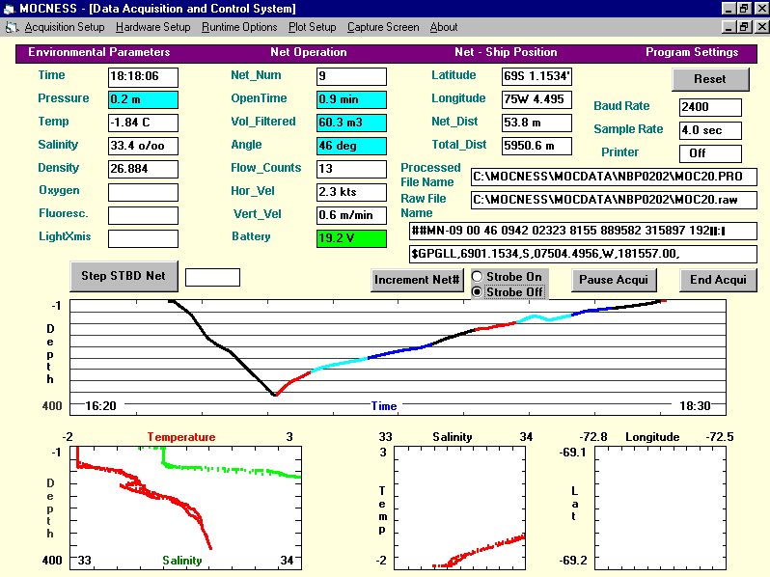The width and height of the screenshot is (770, 577).
Task: Click the Vol_Filtered field showing 60.3 m3
Action: tap(351, 123)
